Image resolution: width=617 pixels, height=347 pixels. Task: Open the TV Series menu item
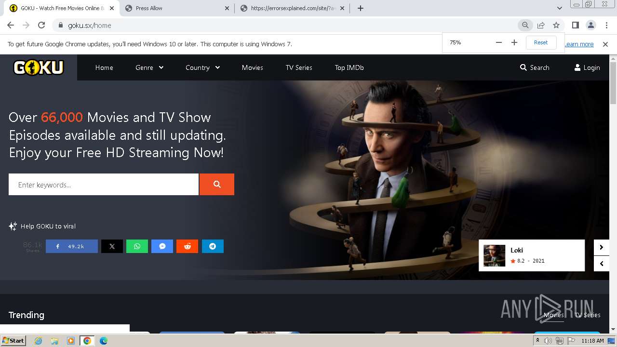[x=299, y=67]
